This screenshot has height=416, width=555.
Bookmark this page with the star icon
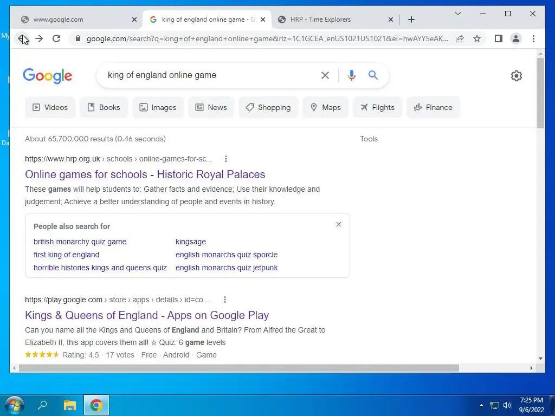pos(477,38)
